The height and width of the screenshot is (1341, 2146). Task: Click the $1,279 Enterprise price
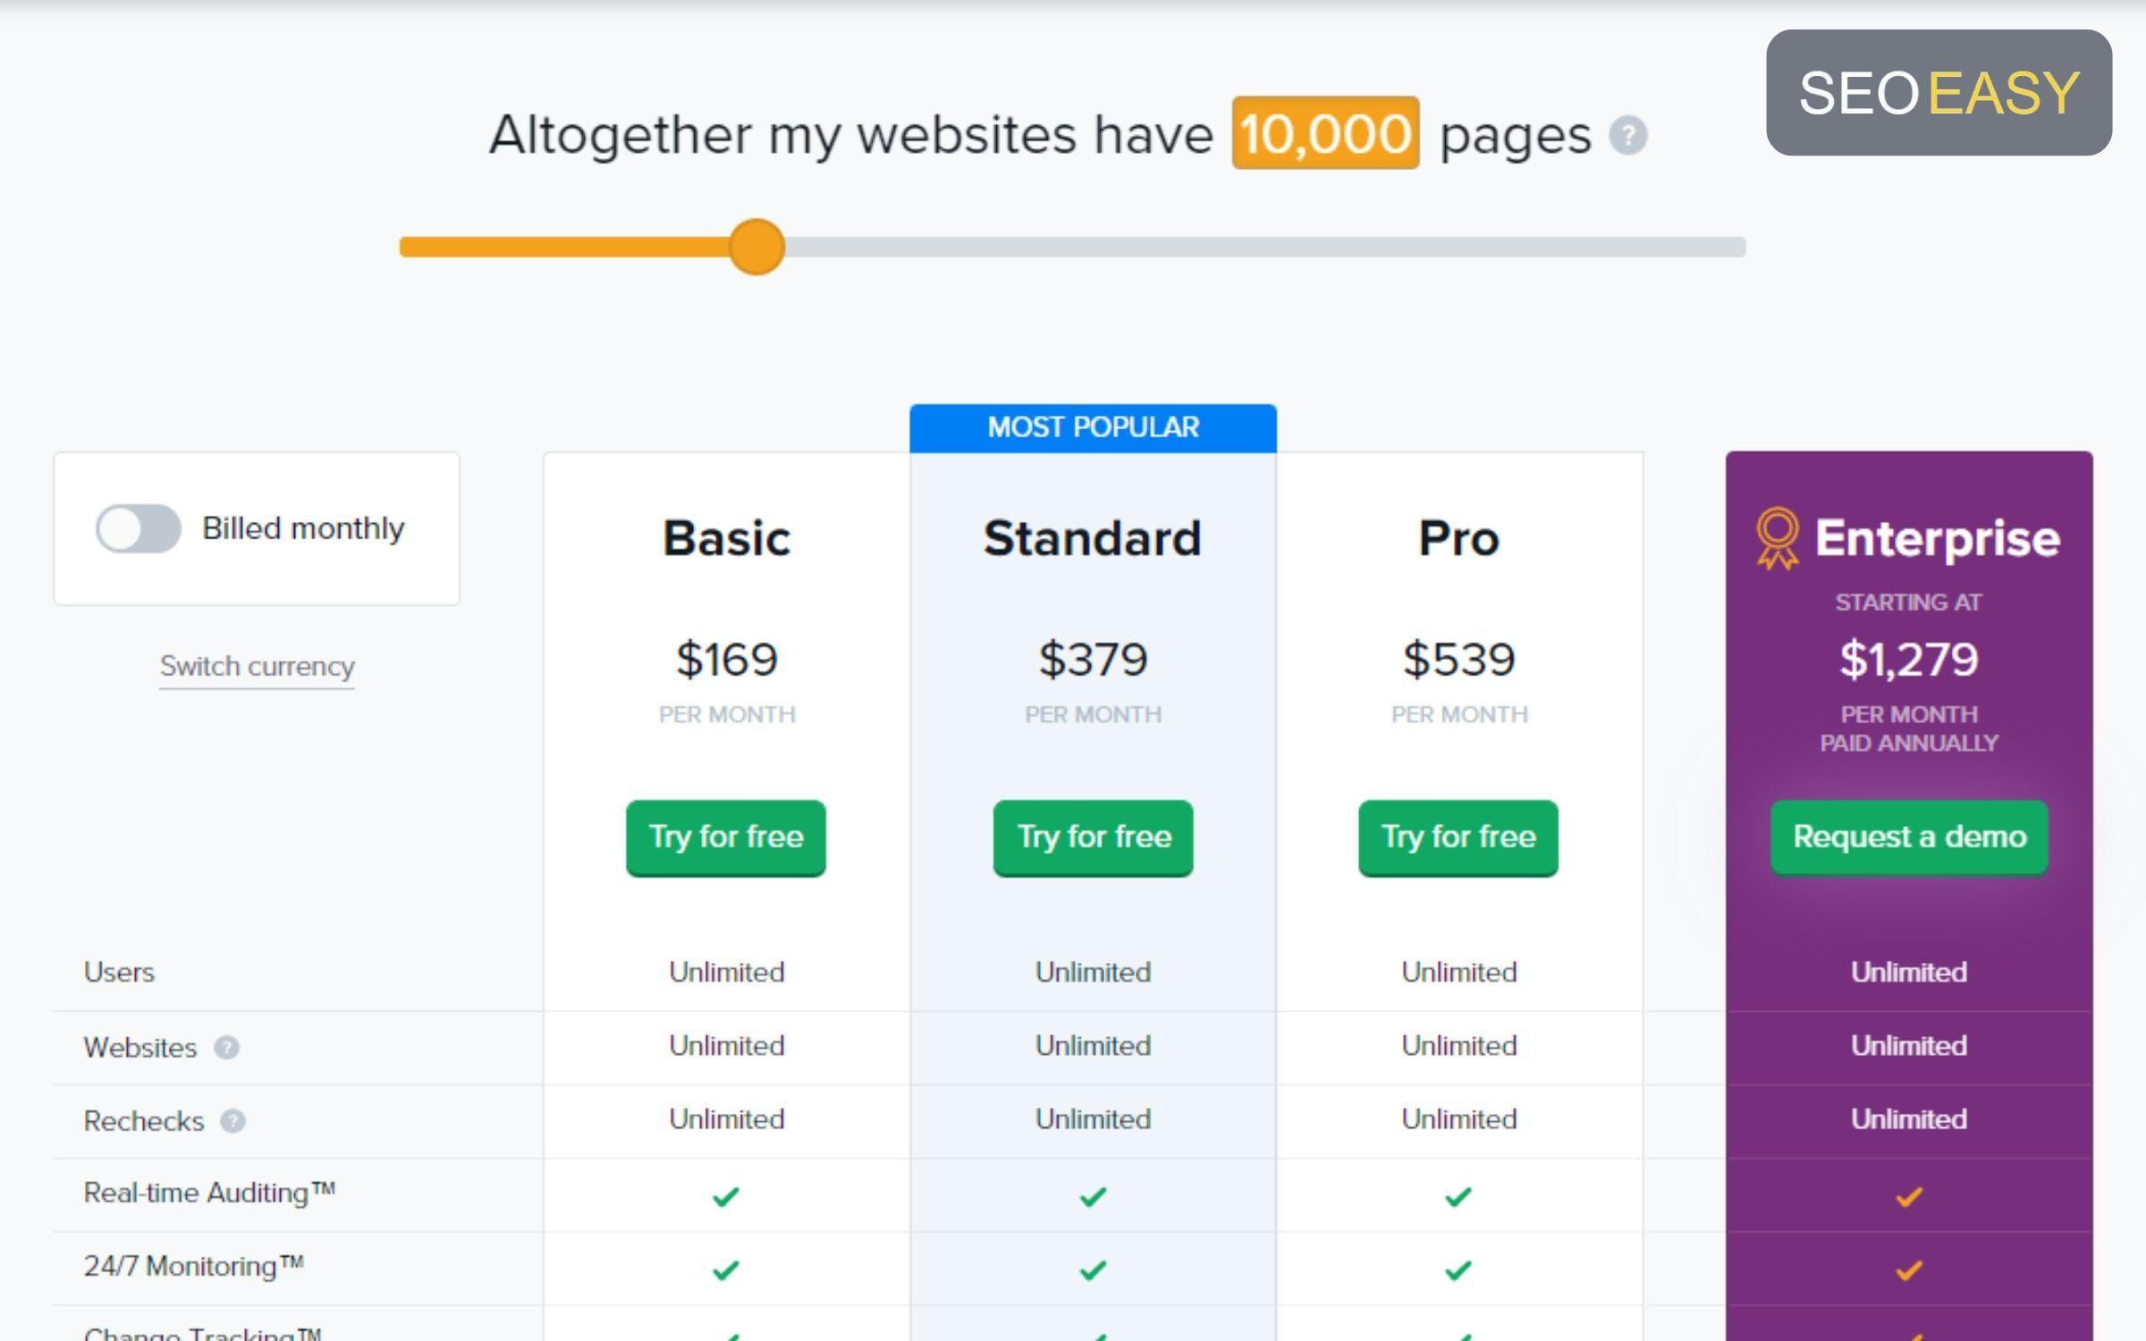coord(1909,660)
